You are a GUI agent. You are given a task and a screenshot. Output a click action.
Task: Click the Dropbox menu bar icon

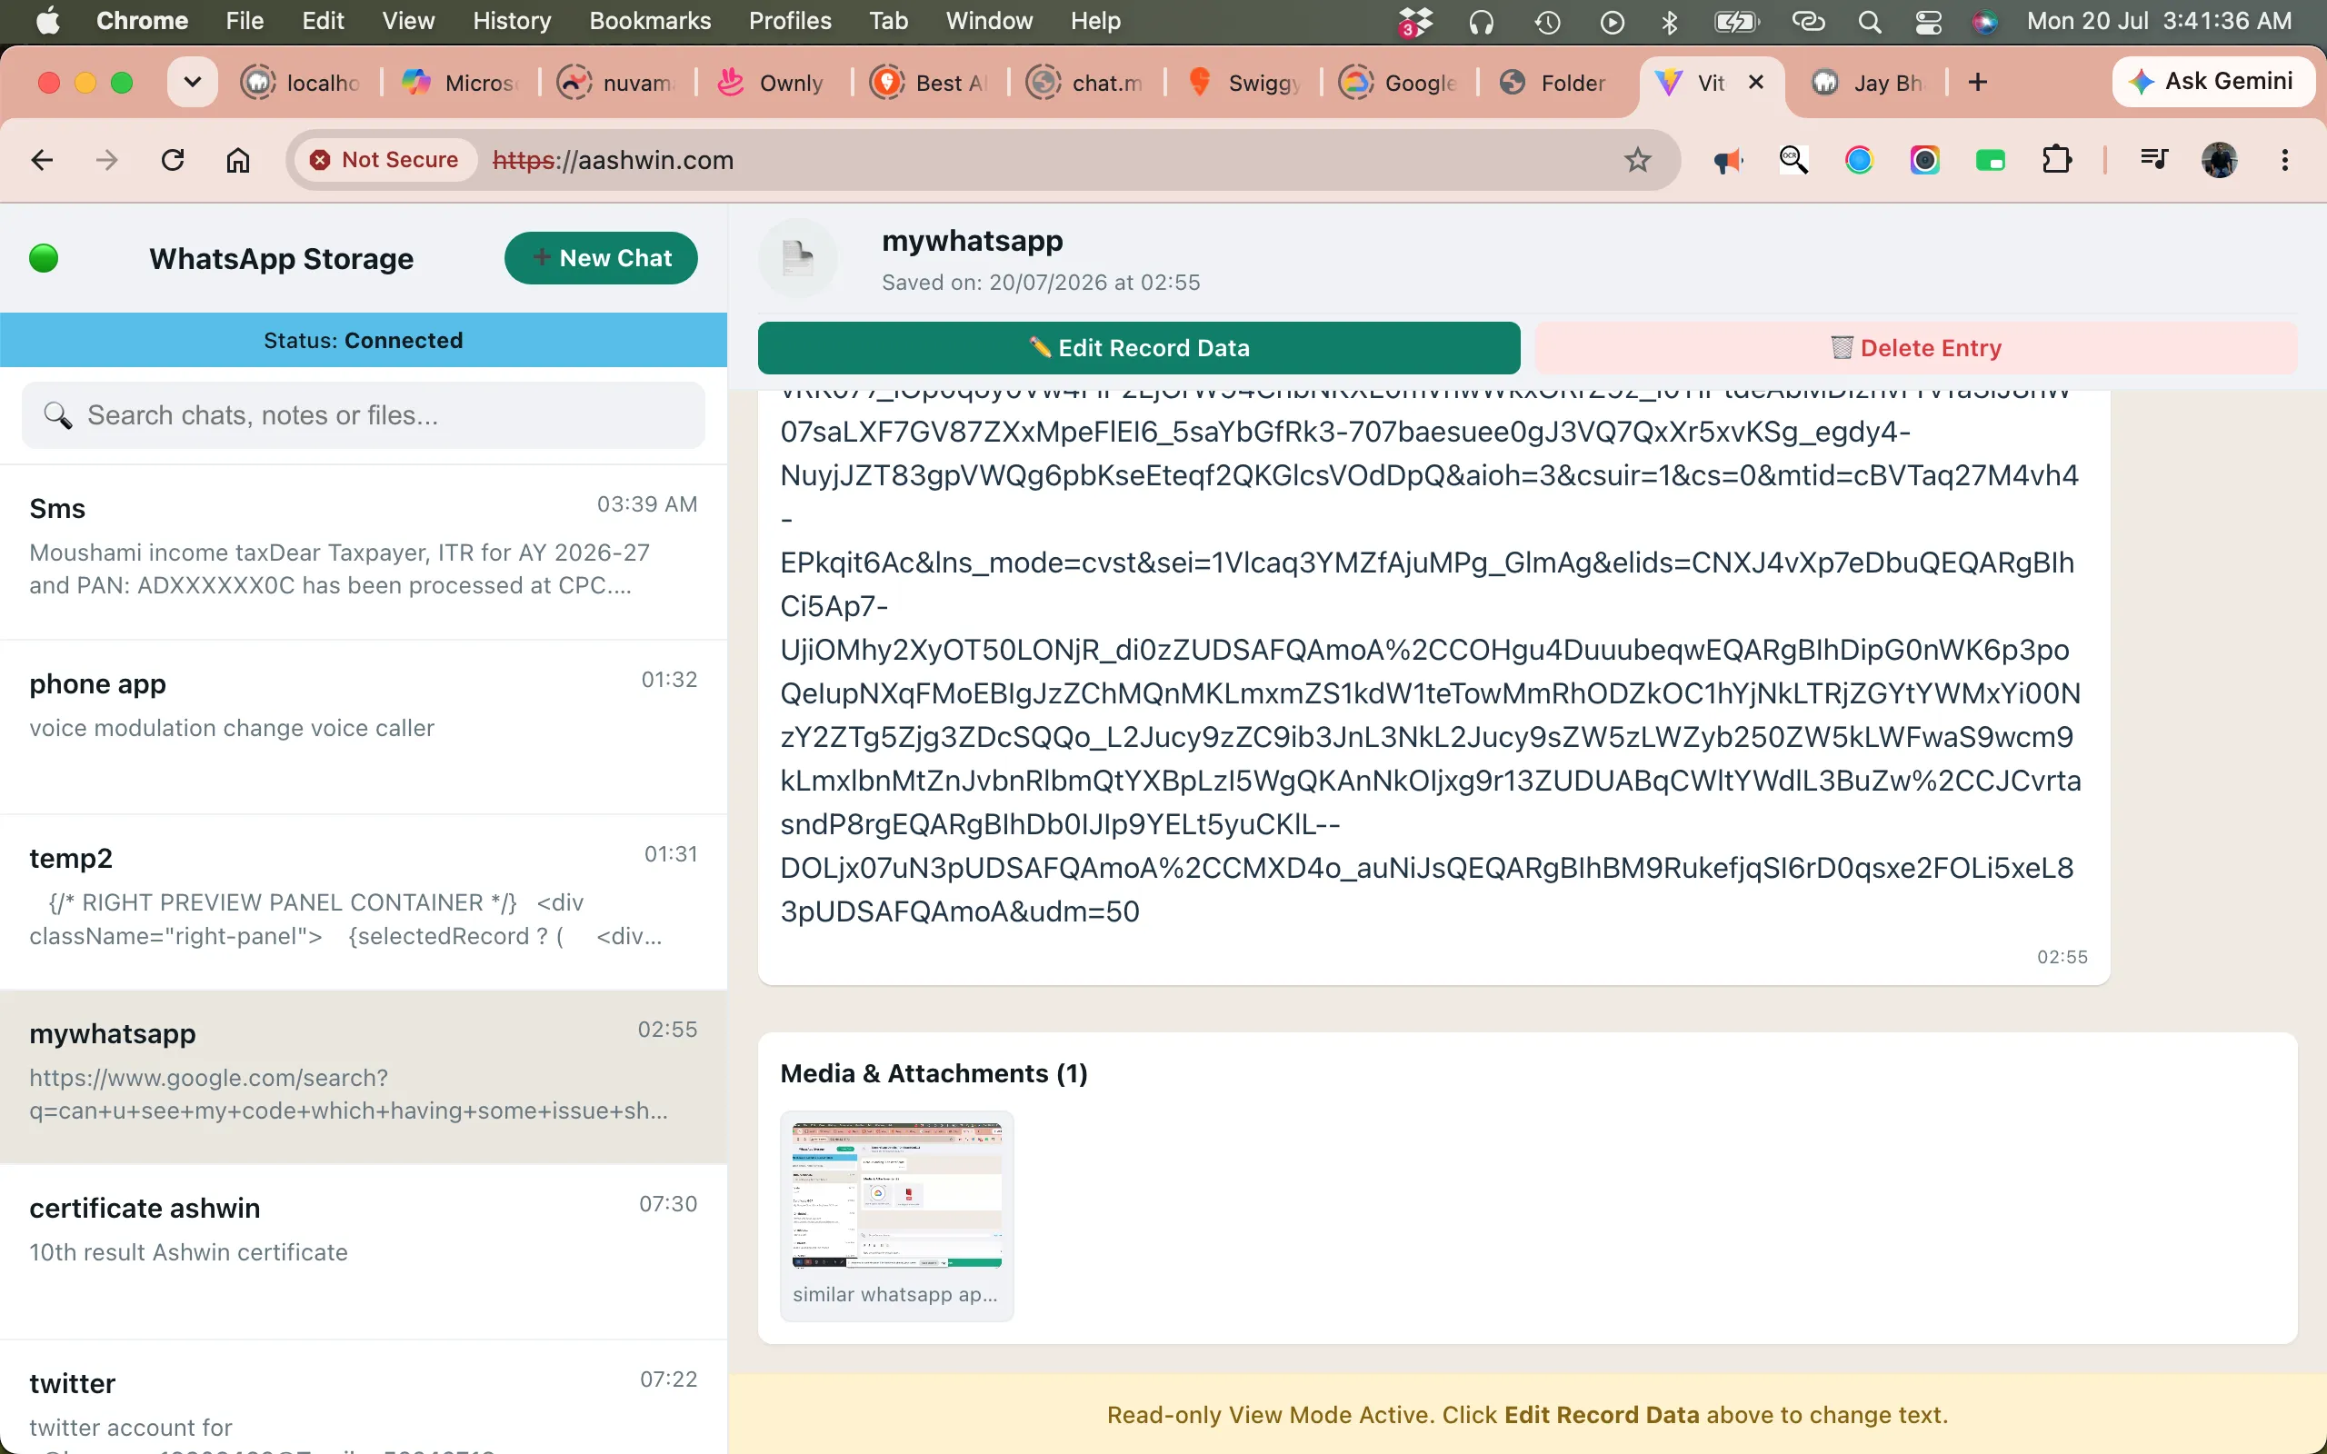(x=1414, y=21)
